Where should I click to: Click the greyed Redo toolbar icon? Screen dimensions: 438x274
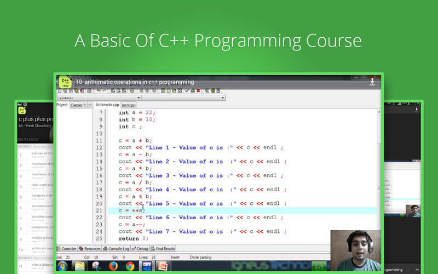click(104, 90)
